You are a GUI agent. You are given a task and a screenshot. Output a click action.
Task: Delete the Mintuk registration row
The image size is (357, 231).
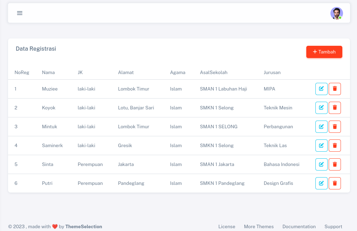(x=335, y=127)
